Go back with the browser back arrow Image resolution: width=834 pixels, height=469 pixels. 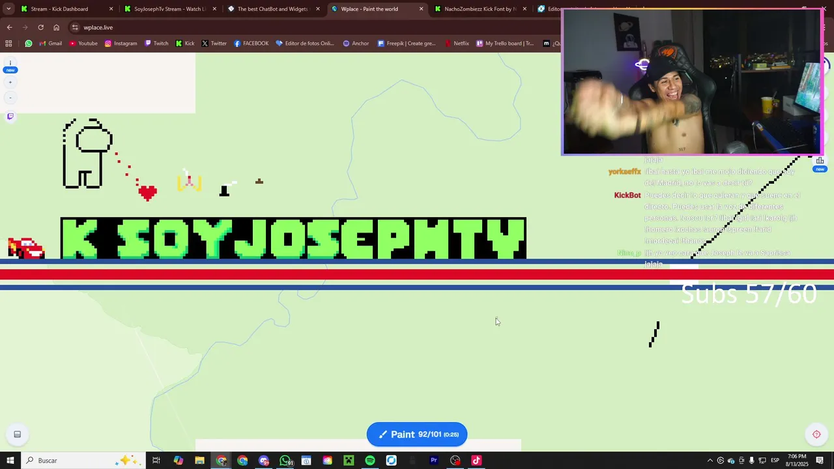(x=9, y=27)
